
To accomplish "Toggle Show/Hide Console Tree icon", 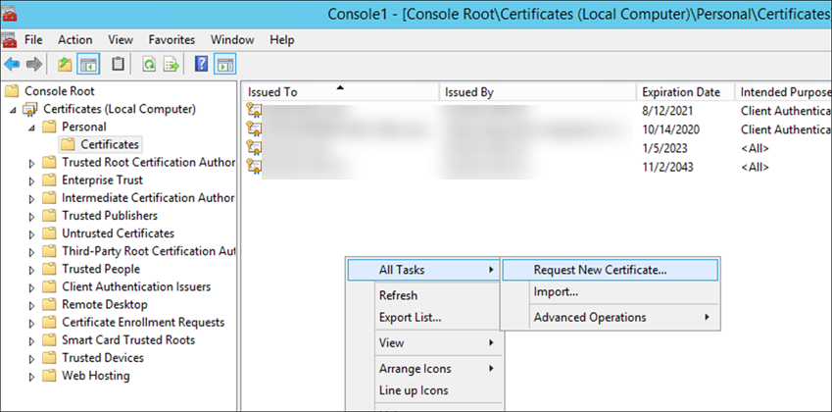I will pos(88,65).
